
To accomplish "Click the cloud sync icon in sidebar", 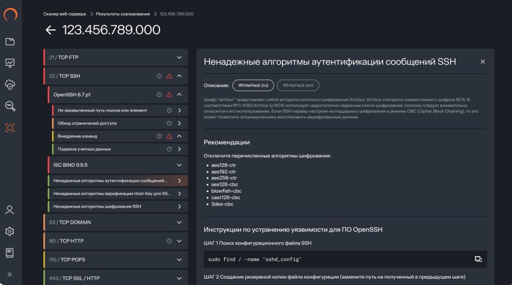I will pyautogui.click(x=10, y=84).
